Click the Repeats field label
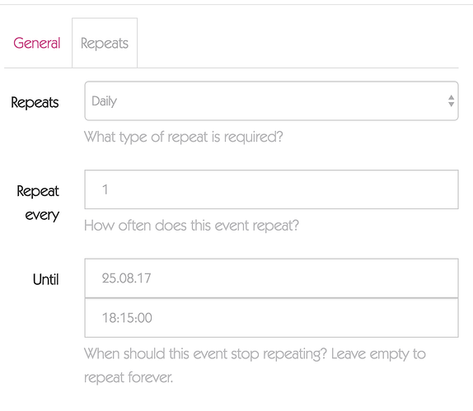The width and height of the screenshot is (473, 411). point(35,103)
